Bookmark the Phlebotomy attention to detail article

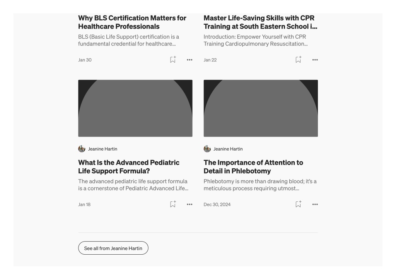pyautogui.click(x=298, y=204)
